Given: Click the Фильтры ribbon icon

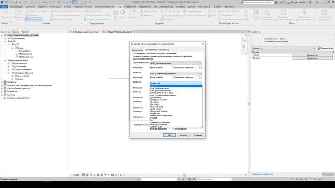Looking at the screenshot, I should 27,15.
